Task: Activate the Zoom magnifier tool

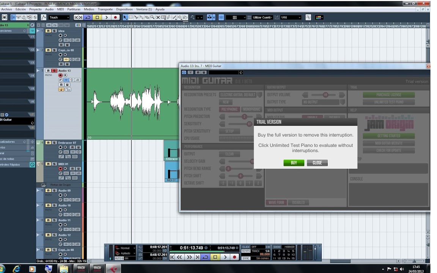Action: click(x=152, y=17)
